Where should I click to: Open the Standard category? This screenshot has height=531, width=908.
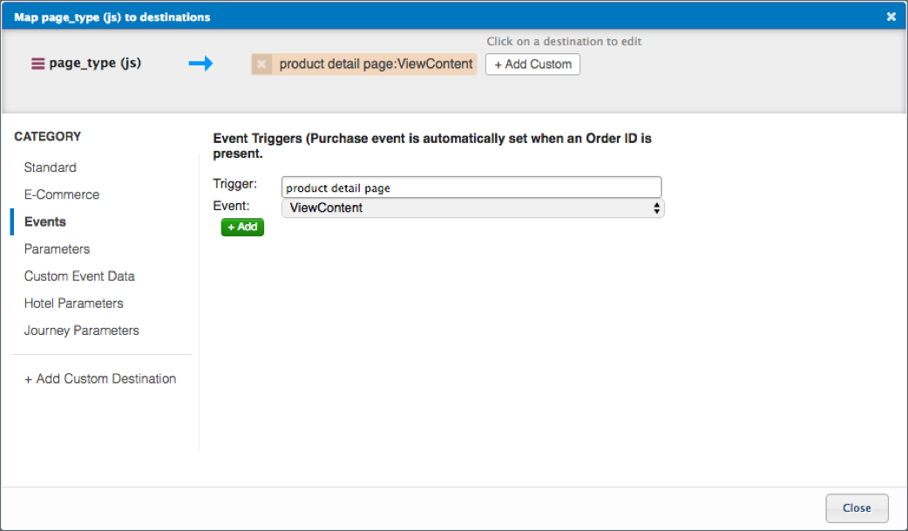(x=51, y=167)
